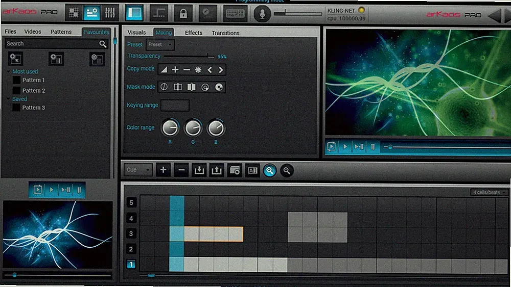Click the zoom-out magnifier button
Image resolution: width=511 pixels, height=287 pixels.
click(287, 170)
